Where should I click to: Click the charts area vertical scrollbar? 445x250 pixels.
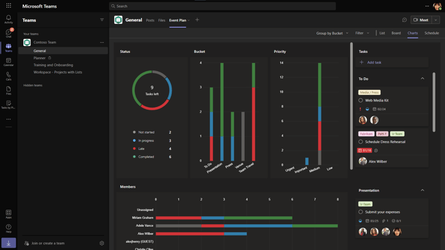pos(351,106)
